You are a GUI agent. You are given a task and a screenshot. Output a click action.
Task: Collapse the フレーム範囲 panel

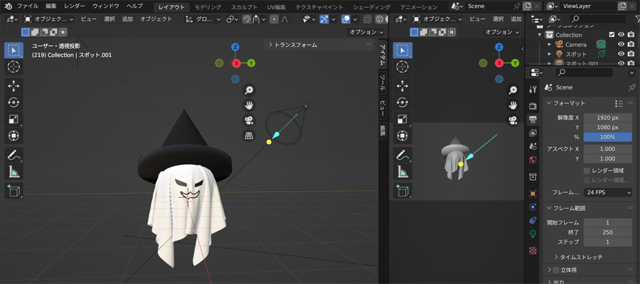549,208
